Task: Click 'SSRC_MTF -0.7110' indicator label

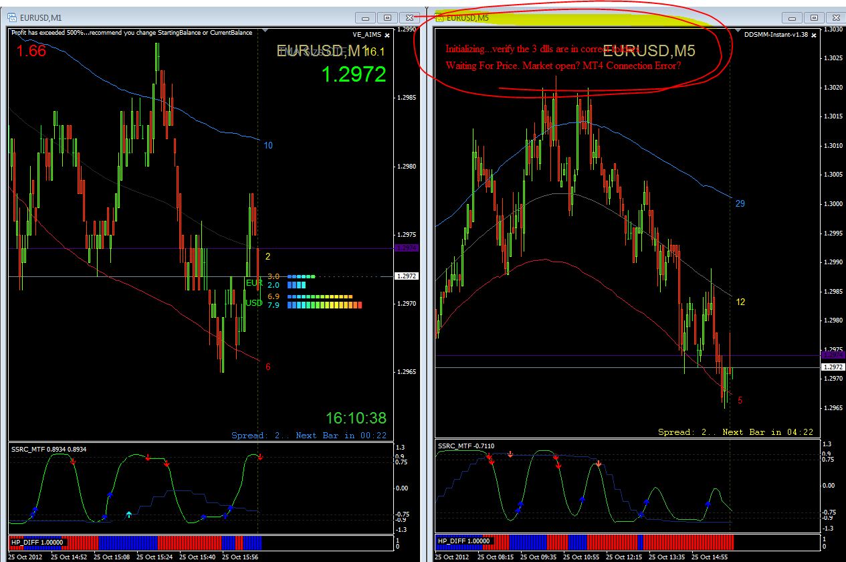Action: click(x=467, y=446)
